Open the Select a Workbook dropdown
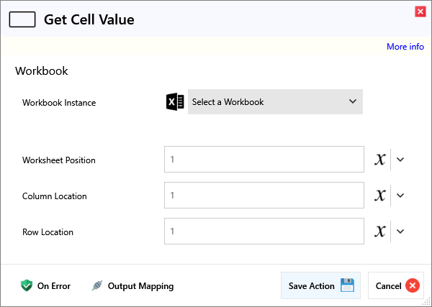This screenshot has height=307, width=432. pyautogui.click(x=275, y=102)
